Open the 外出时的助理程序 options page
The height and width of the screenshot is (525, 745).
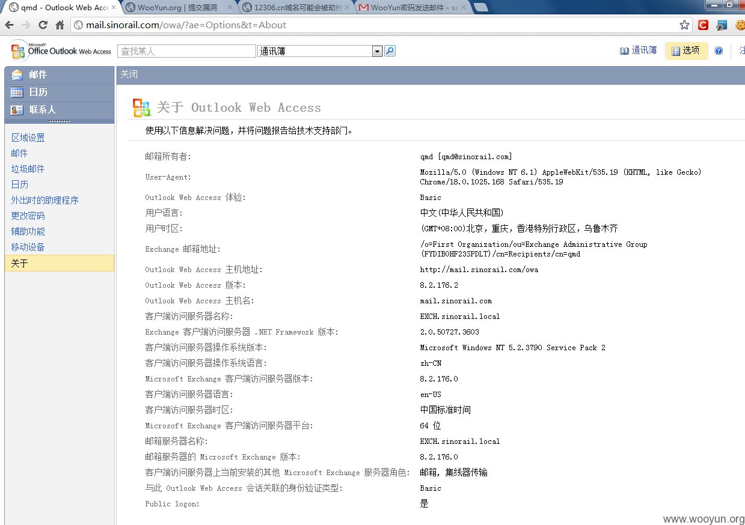pos(44,200)
